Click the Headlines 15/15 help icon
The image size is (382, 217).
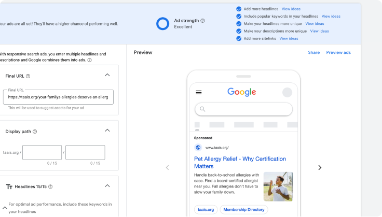tap(50, 186)
